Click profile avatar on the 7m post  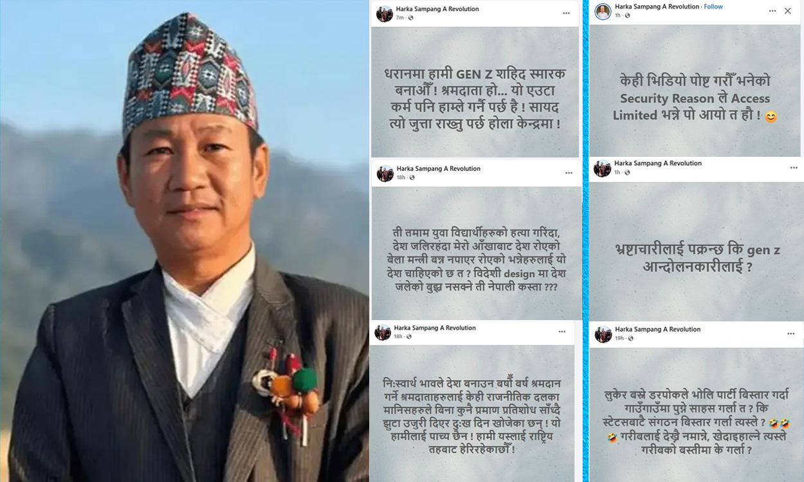coord(385,13)
